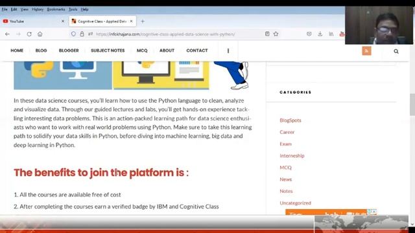Viewport: 415px width, 233px height.
Task: Select the Cognitive Class tab
Action: coord(102,21)
